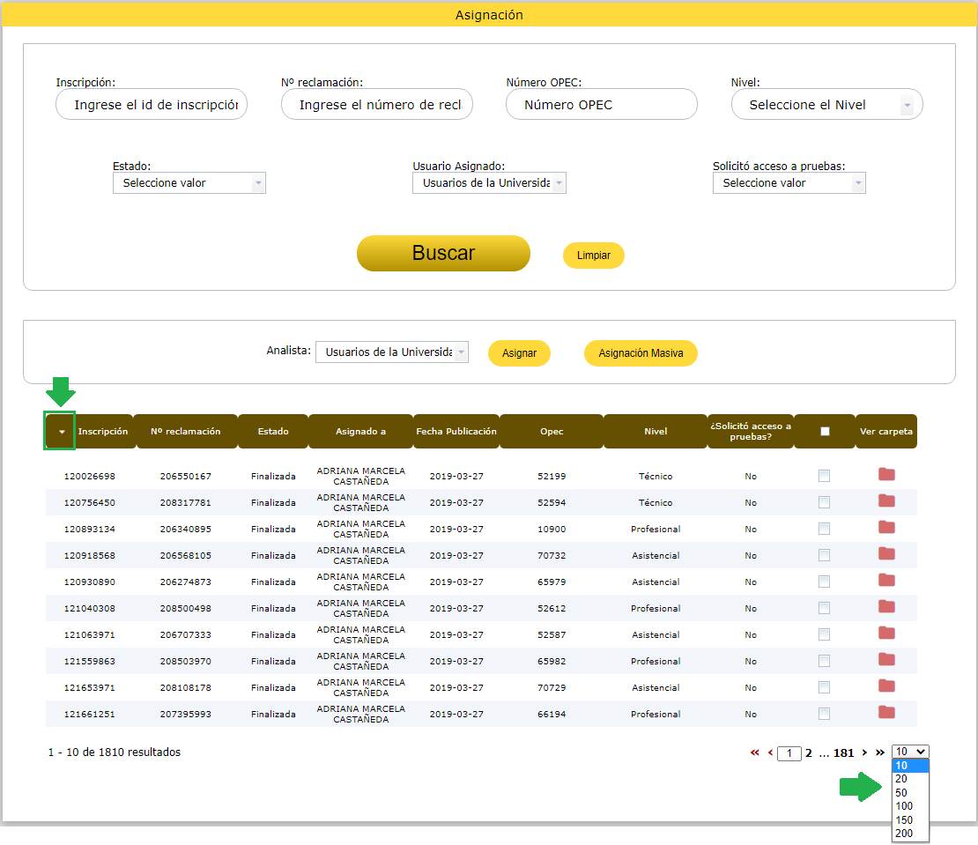Sort by Fecha Publicación column header
978x845 pixels.
pyautogui.click(x=456, y=432)
